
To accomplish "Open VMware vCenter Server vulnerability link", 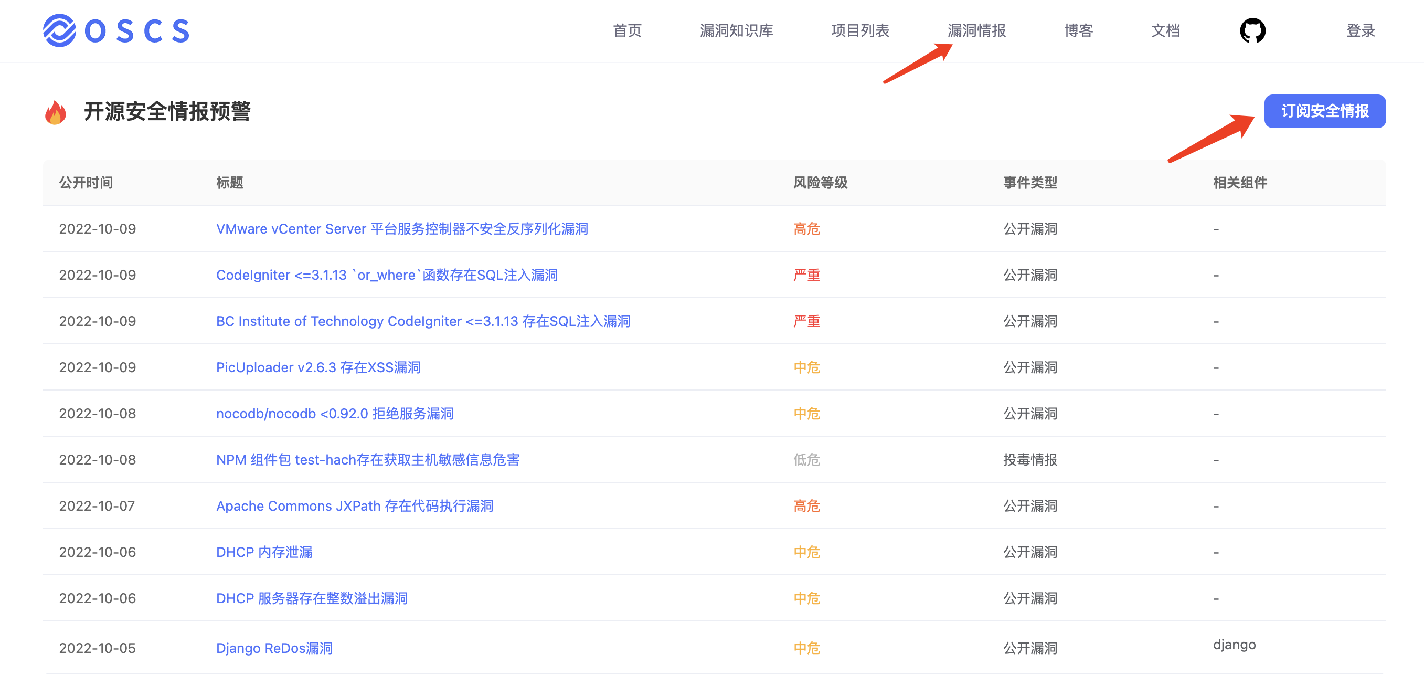I will [x=402, y=229].
